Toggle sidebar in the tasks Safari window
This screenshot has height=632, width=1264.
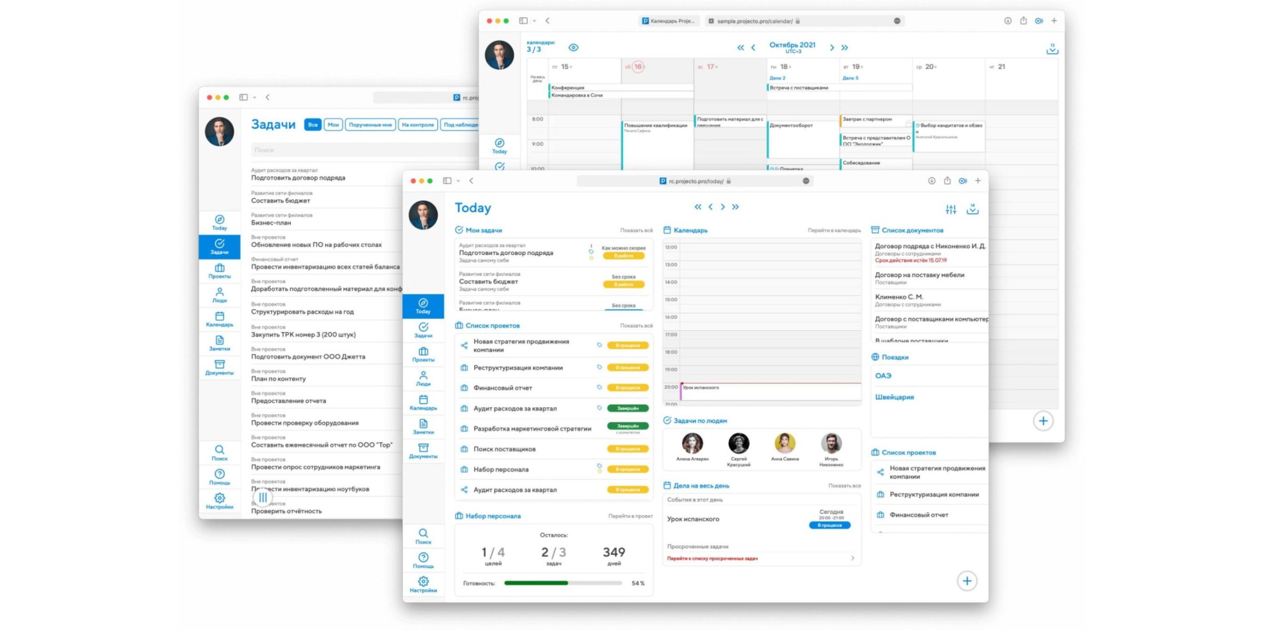[244, 97]
